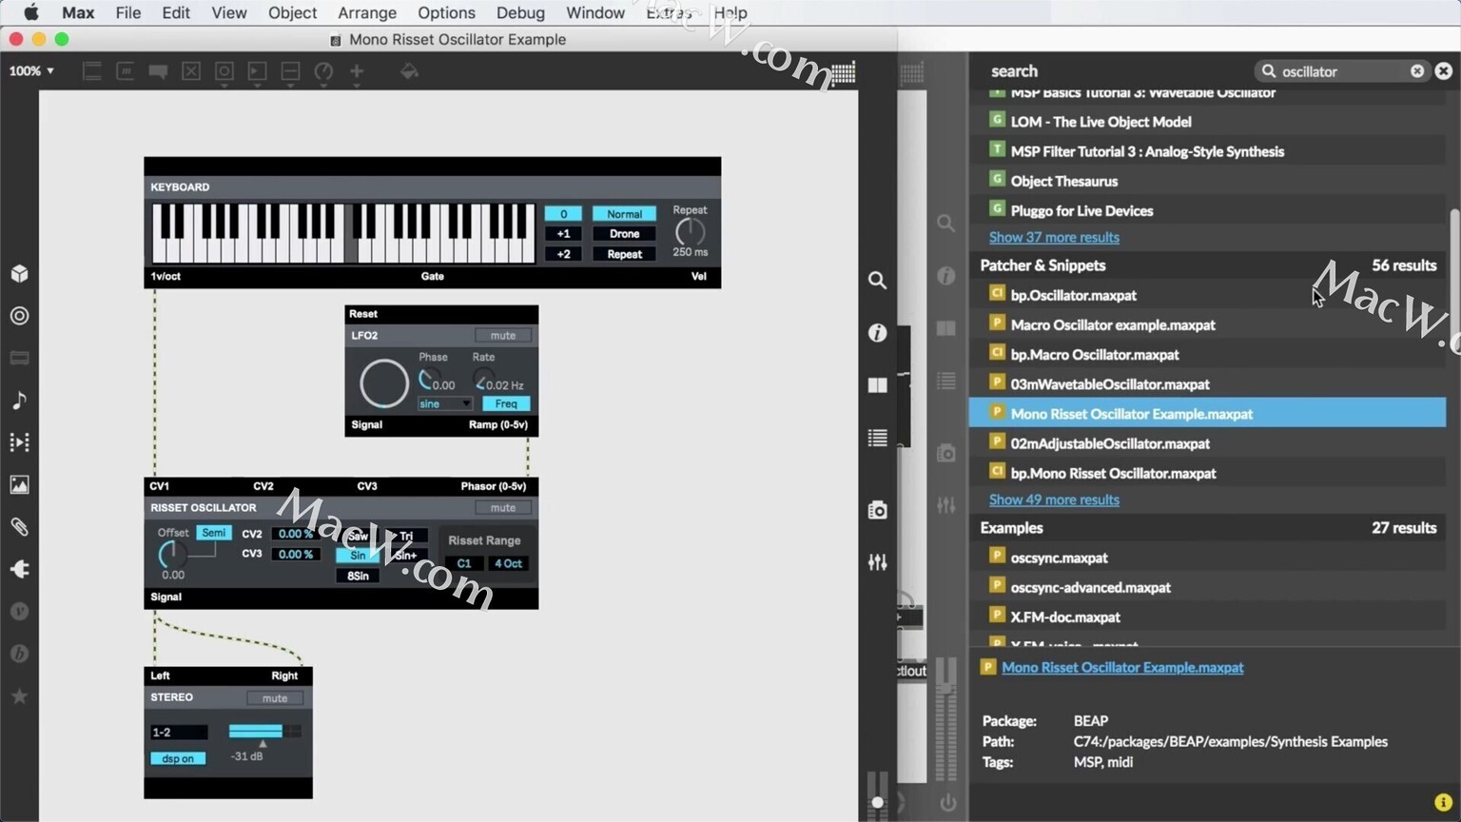
Task: Open the circular target icon in left sidebar
Action: click(19, 316)
